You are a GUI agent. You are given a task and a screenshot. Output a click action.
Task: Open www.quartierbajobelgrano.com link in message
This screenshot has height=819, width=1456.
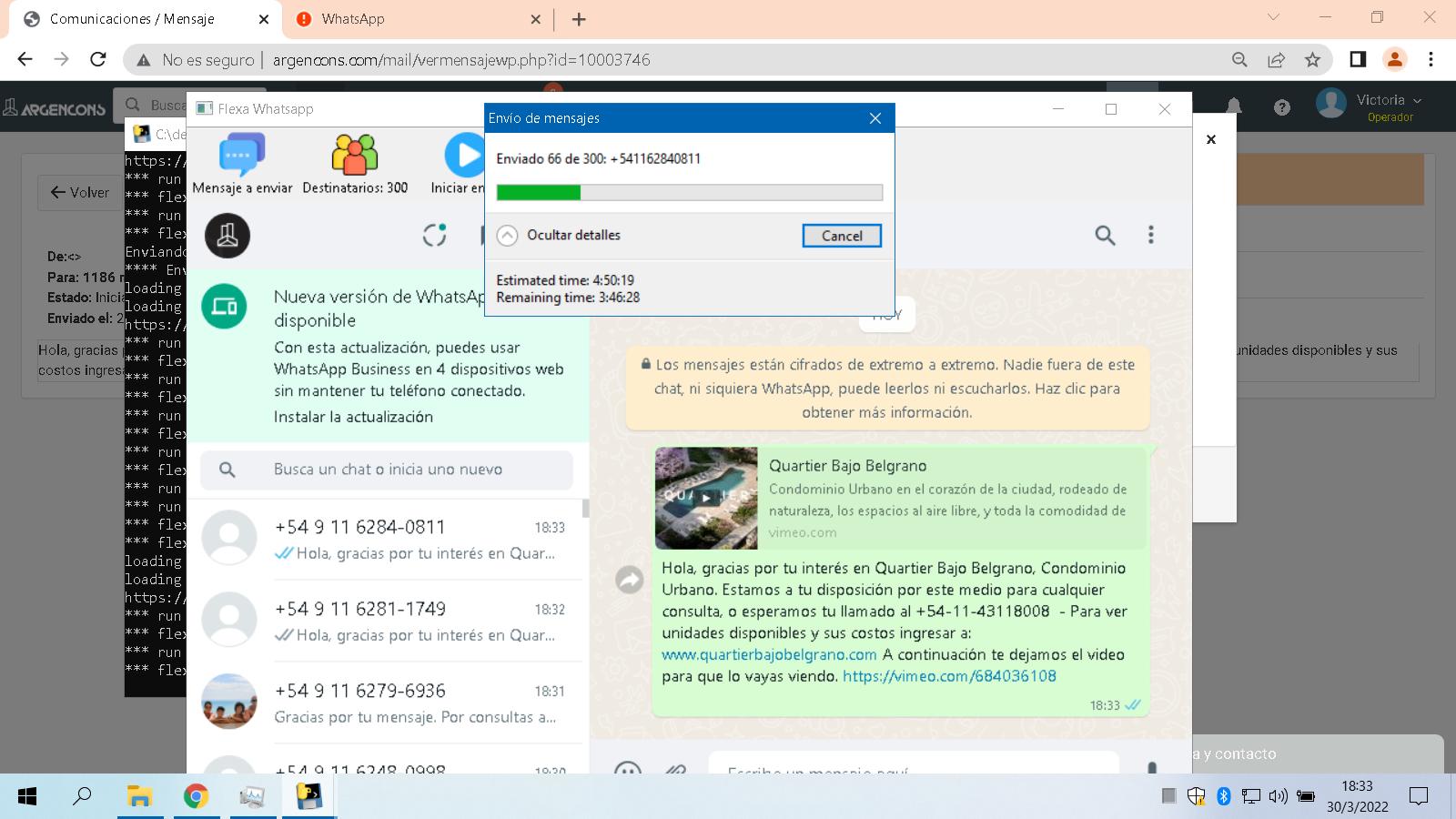769,654
